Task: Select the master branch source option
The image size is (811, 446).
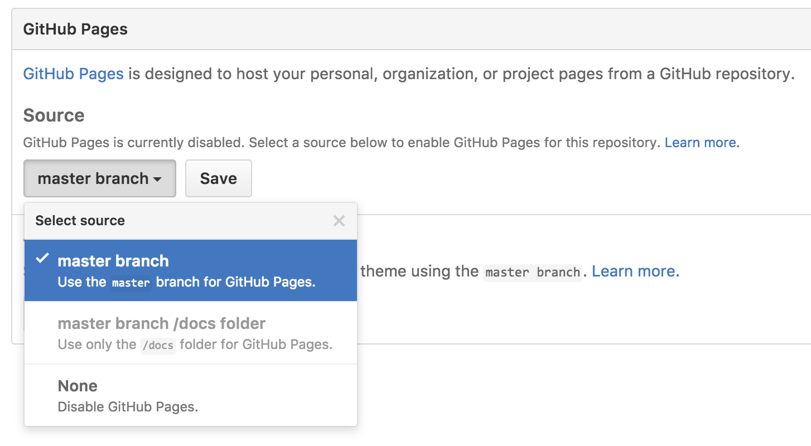Action: [191, 270]
